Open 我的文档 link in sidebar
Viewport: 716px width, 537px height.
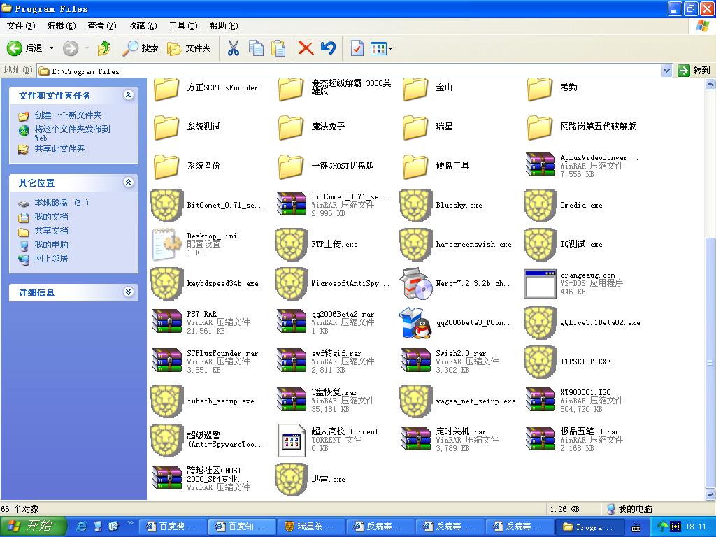pyautogui.click(x=51, y=217)
